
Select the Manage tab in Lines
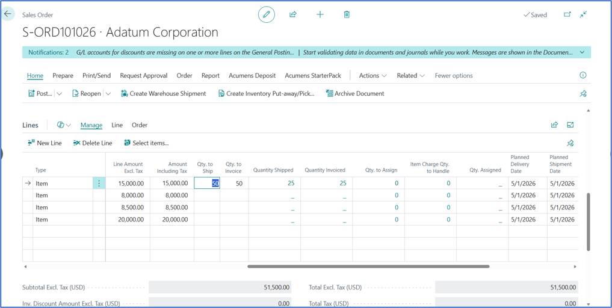(x=91, y=125)
